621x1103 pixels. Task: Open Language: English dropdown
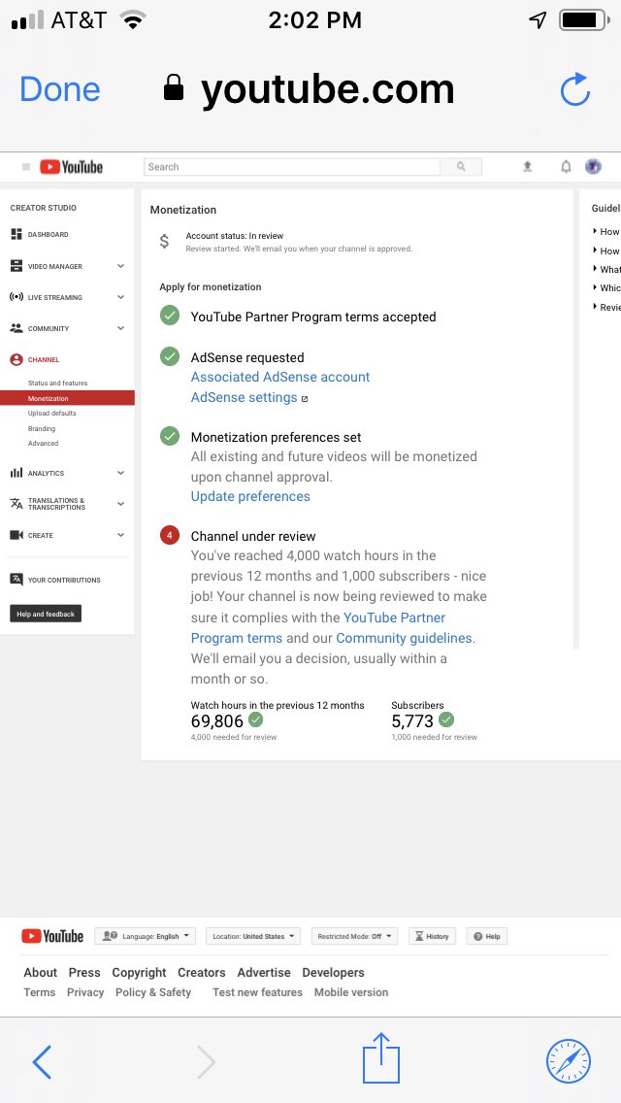(x=145, y=936)
